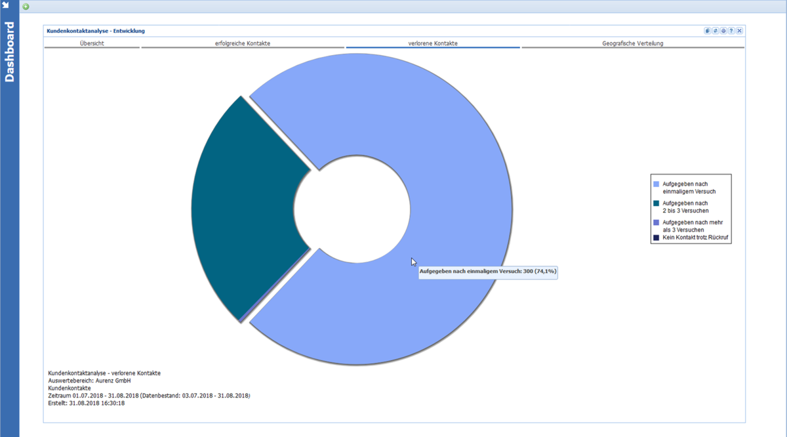Click legend text 'Aufgegeben nach mehr als 3 Versuchen'
Screen dimensions: 787x437
click(x=693, y=226)
